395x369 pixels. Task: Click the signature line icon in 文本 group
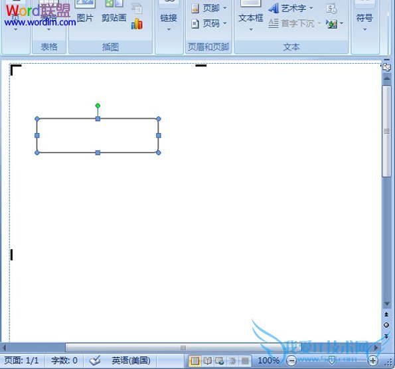coord(331,9)
